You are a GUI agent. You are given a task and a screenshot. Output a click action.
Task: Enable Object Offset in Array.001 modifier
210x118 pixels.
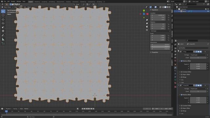(182, 108)
